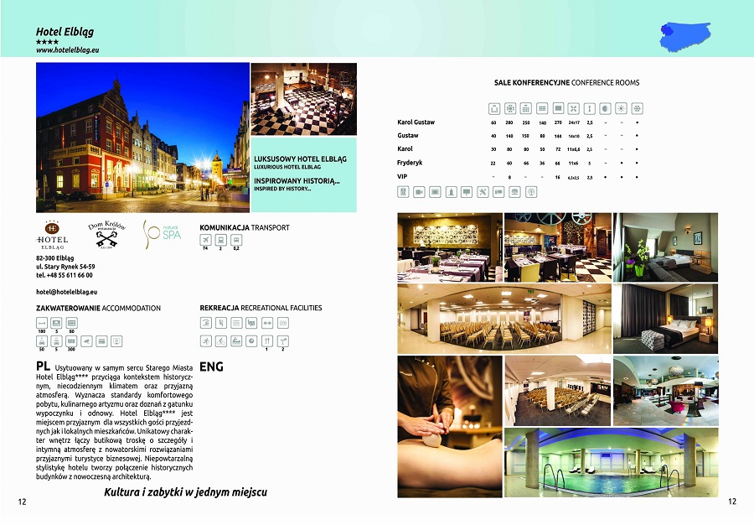The image size is (754, 525).
Task: Click the sun daylight icon in table header
Action: point(622,108)
